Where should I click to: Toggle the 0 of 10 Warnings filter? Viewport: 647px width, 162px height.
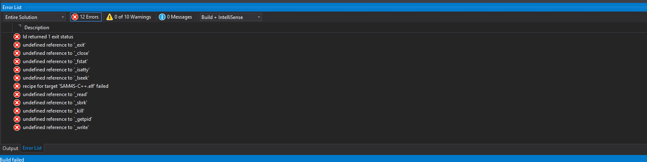[129, 17]
